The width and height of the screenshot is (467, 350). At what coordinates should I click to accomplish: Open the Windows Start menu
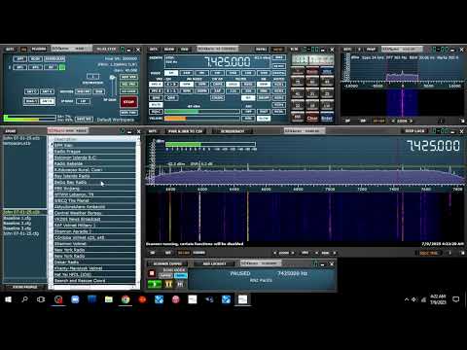coord(8,299)
